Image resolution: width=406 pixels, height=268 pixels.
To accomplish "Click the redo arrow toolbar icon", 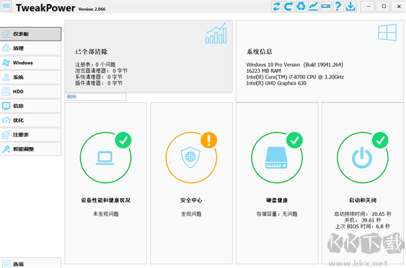I will (x=289, y=6).
